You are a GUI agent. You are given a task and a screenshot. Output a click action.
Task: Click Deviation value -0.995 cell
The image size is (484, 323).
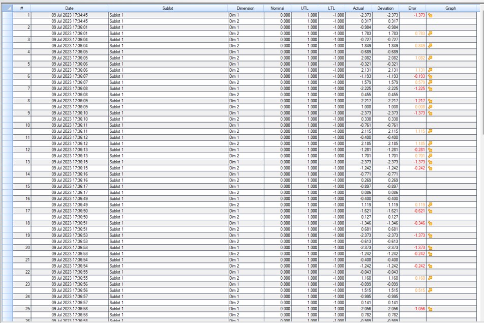(385, 297)
